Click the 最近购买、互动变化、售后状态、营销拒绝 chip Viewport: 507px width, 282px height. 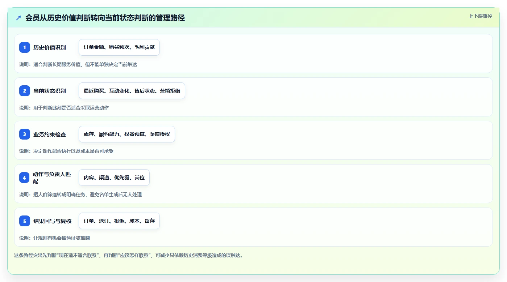132,91
